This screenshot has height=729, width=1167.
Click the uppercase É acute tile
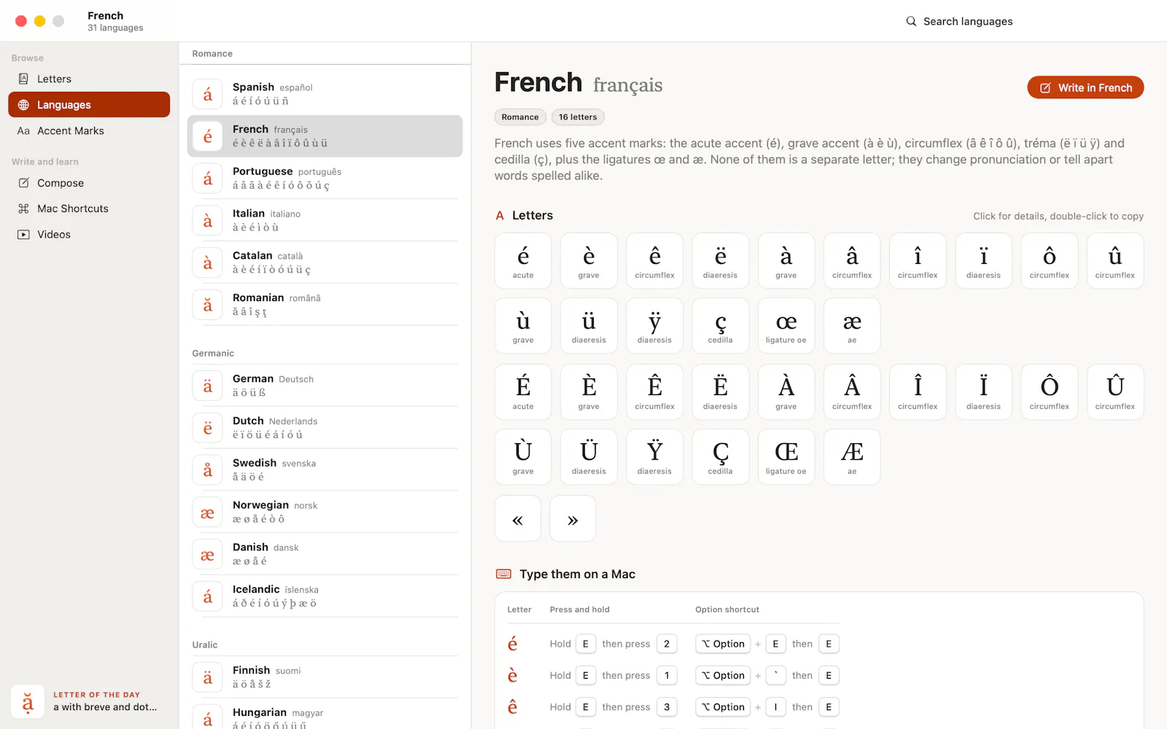pos(523,391)
